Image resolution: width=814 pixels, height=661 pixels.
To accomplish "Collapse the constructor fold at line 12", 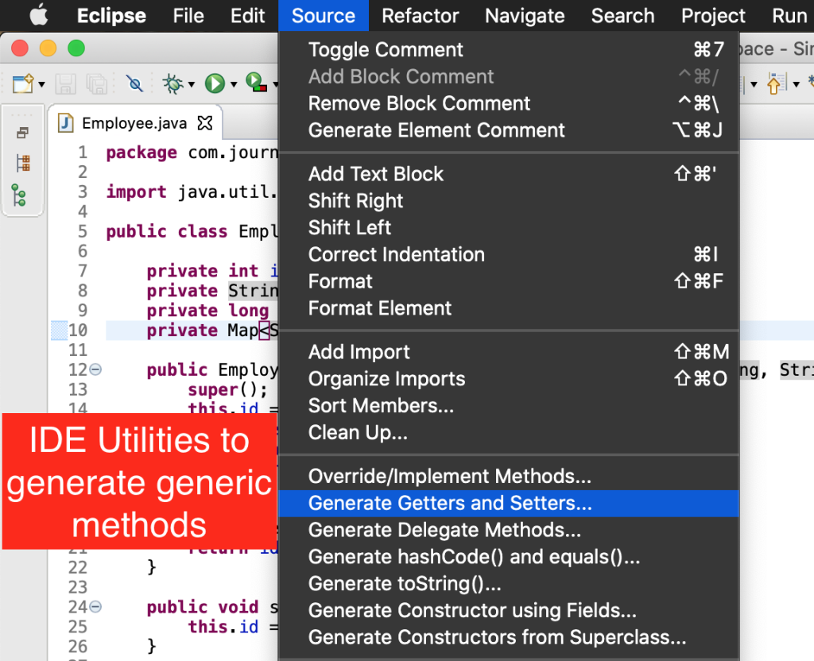I will 95,369.
